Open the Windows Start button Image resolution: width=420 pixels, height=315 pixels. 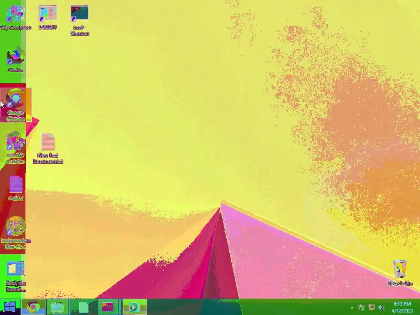[10, 307]
